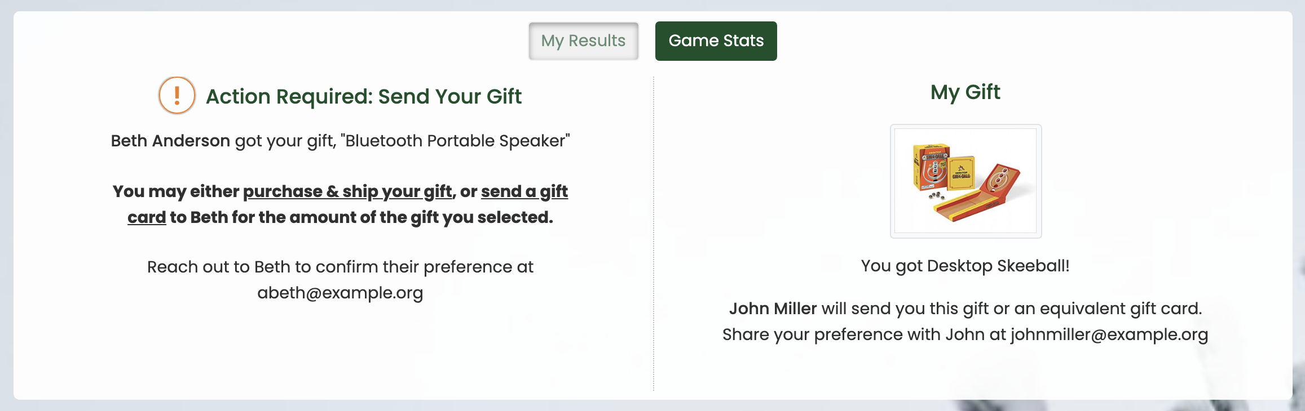Viewport: 1305px width, 411px height.
Task: Open the purchase & ship your gift link
Action: point(347,191)
